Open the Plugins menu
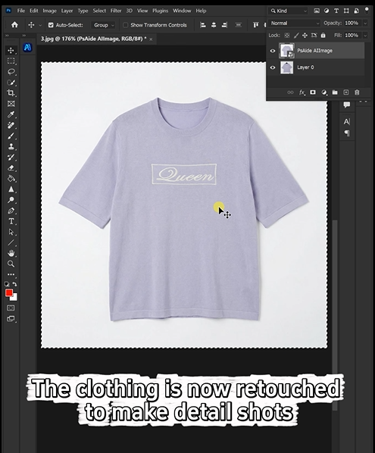 [x=161, y=11]
